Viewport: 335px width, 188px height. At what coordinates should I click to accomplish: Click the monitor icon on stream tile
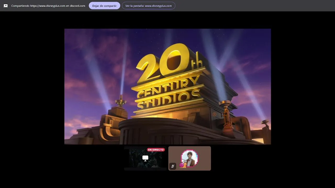145,158
